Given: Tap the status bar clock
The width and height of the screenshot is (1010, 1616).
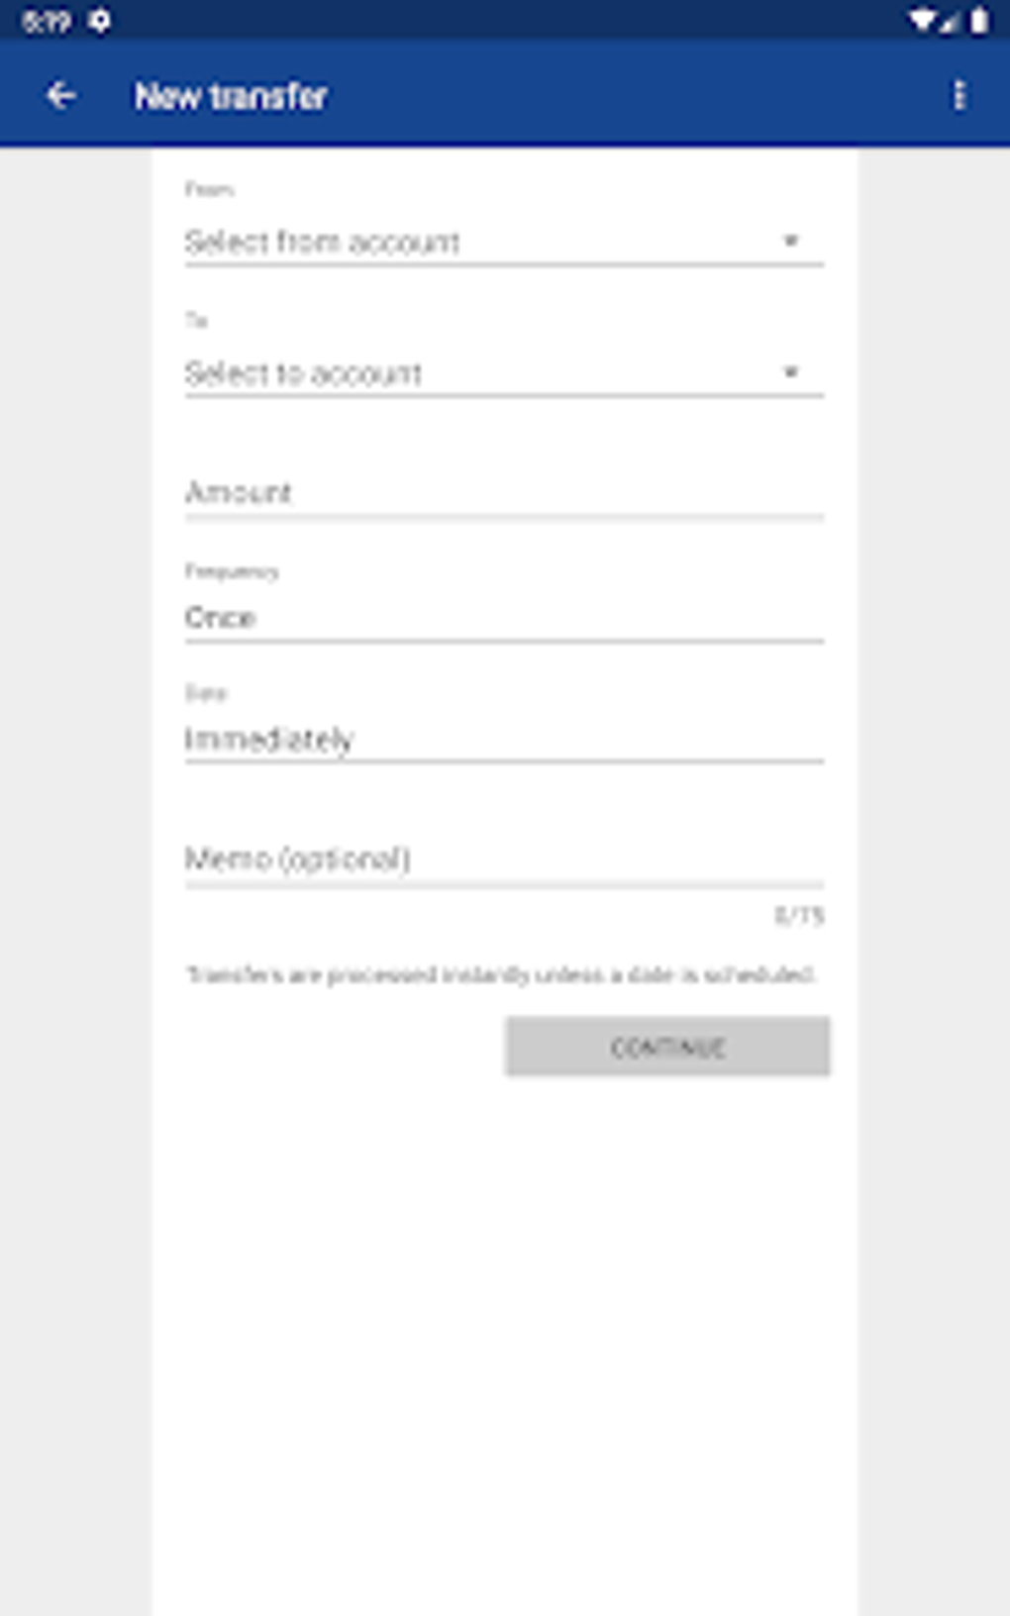Looking at the screenshot, I should pos(46,21).
